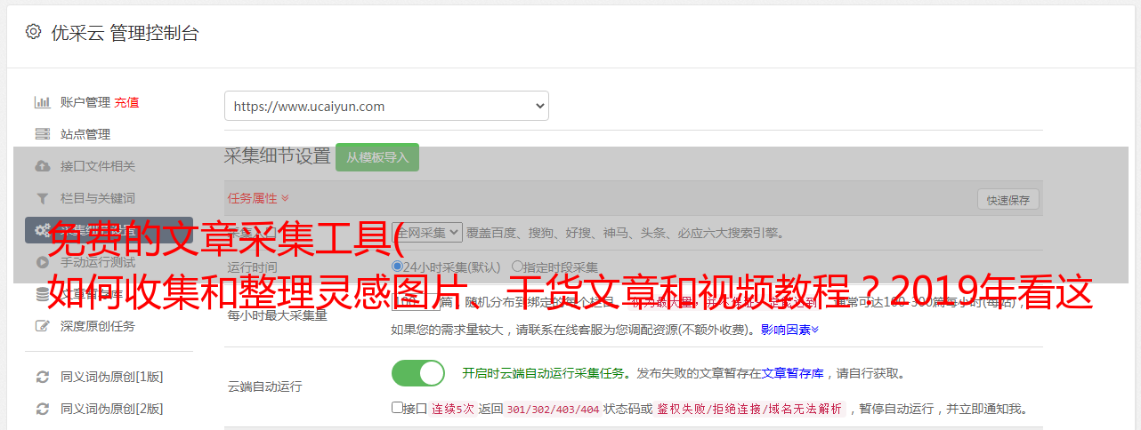Select 指定时段采集 radio option
Screen dimensions: 1141x430
click(x=518, y=267)
